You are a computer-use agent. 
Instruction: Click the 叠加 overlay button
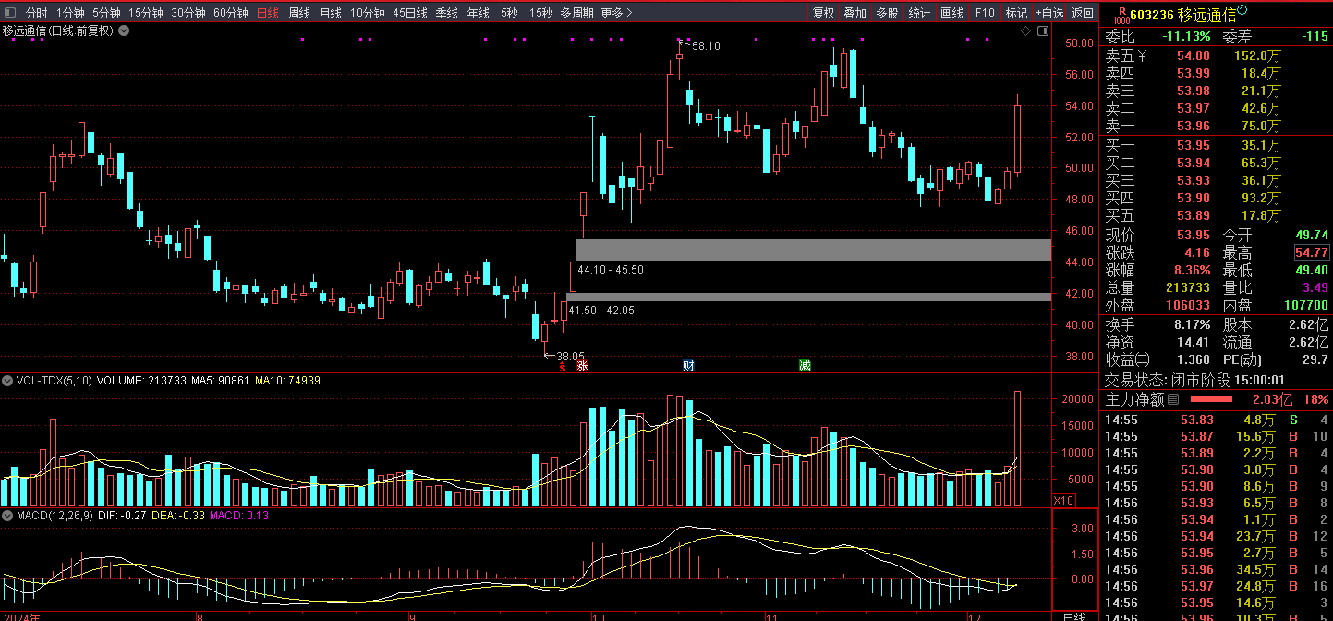854,13
